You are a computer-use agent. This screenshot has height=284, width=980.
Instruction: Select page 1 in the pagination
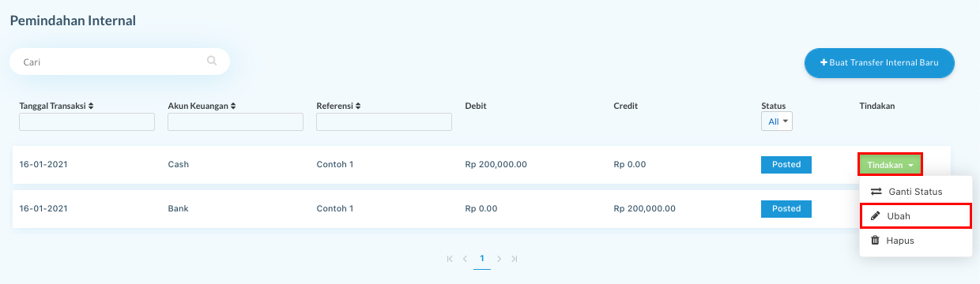482,259
